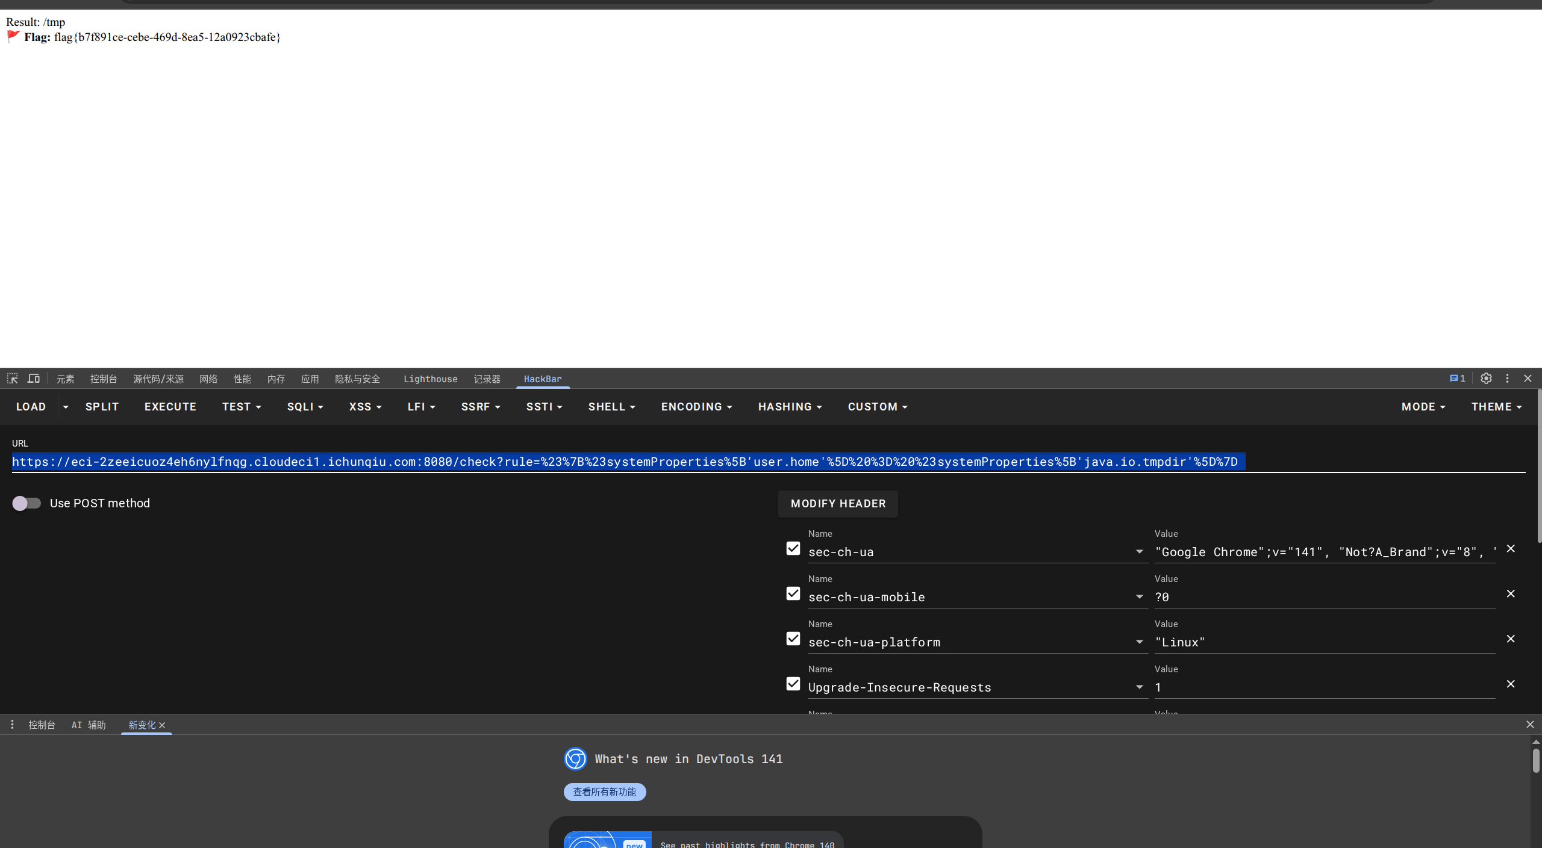Open the DevTools settings gear
This screenshot has height=848, width=1542.
point(1486,379)
